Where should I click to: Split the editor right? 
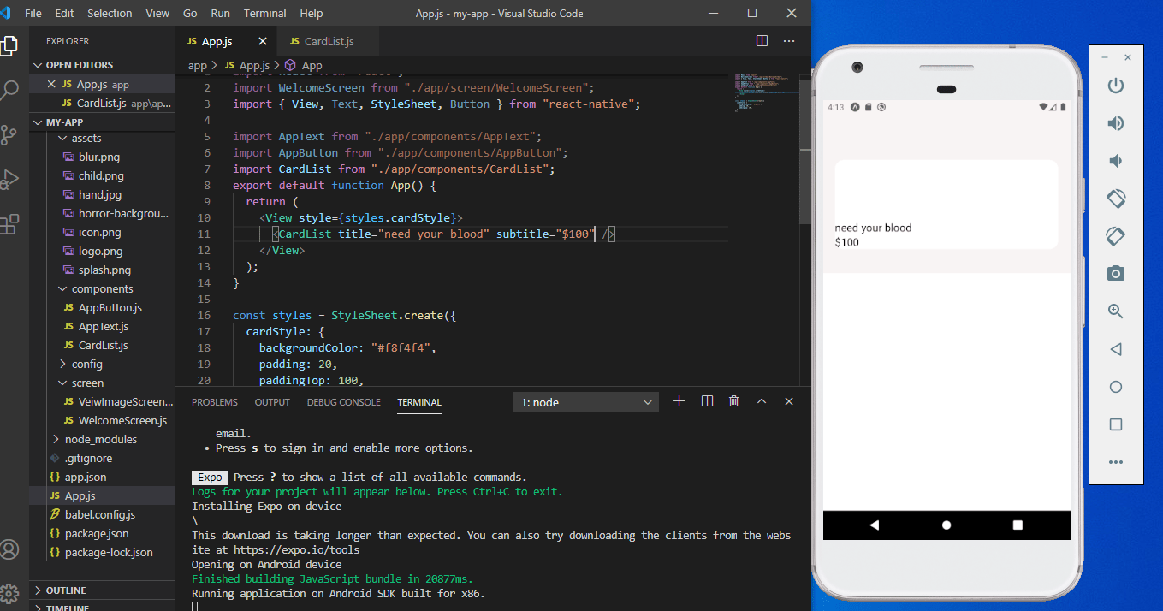pos(762,41)
